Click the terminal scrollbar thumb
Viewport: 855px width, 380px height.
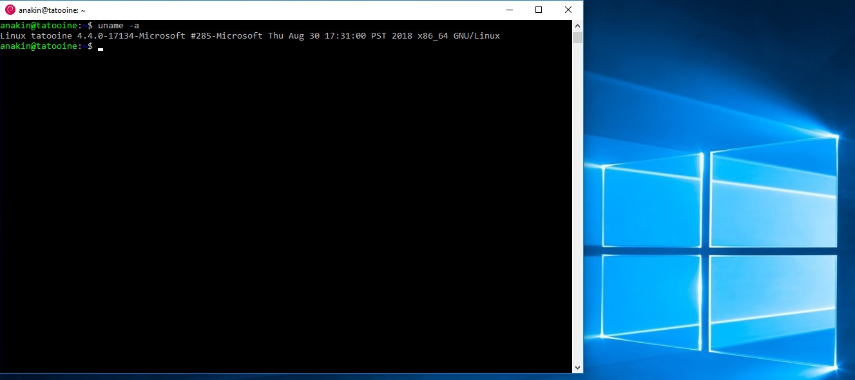click(x=578, y=37)
